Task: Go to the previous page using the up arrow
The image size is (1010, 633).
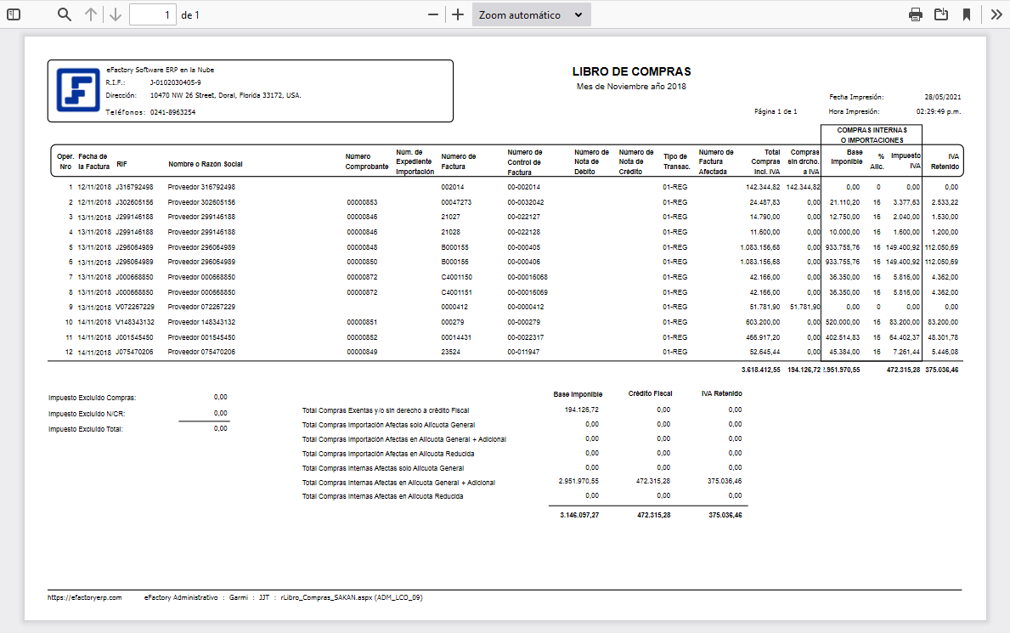Action: 92,14
